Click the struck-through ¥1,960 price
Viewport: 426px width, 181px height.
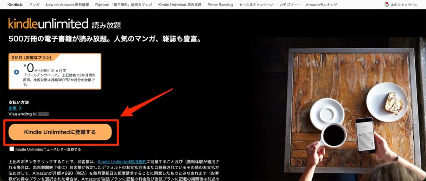pyautogui.click(x=42, y=70)
